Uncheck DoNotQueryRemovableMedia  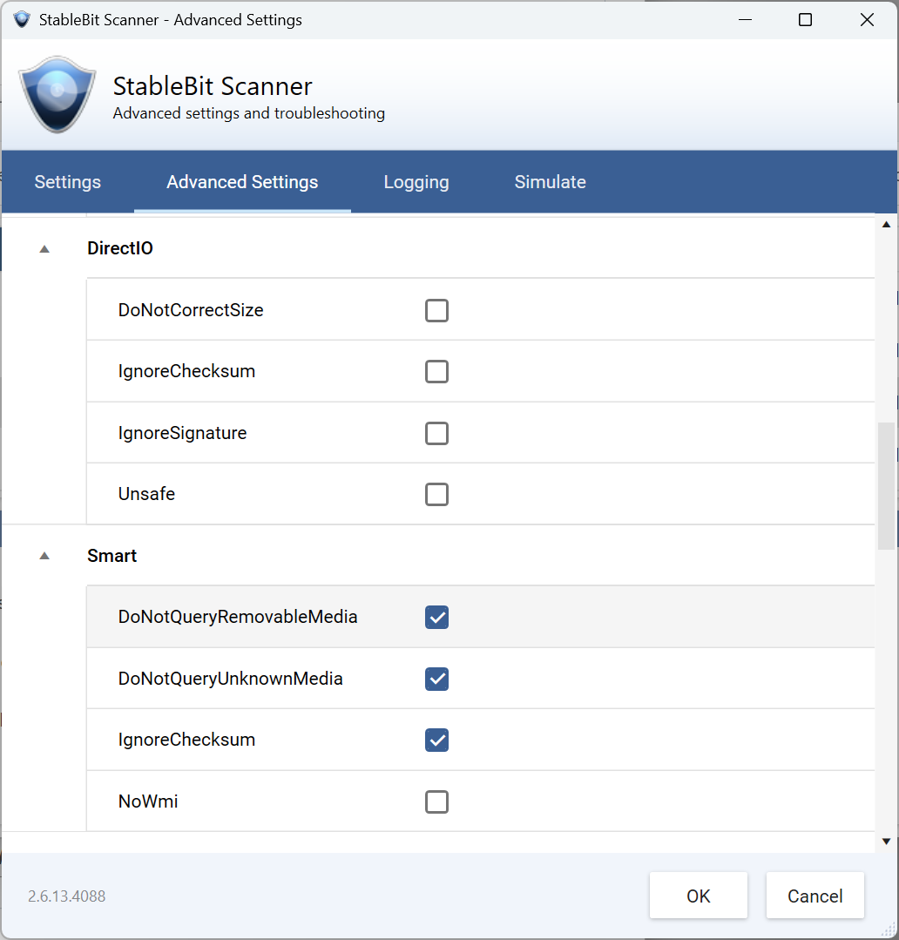(x=437, y=618)
